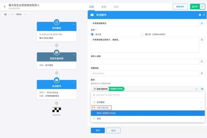
Task: Click the alarm clock icon on 定时触发 node
Action: tap(57, 22)
